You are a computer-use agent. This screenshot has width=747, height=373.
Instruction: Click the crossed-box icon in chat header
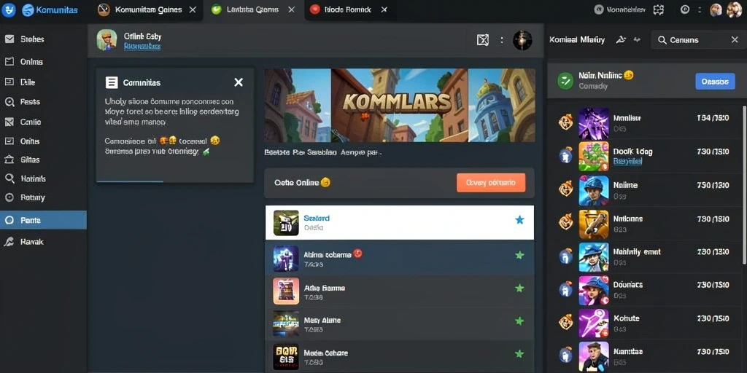point(483,41)
